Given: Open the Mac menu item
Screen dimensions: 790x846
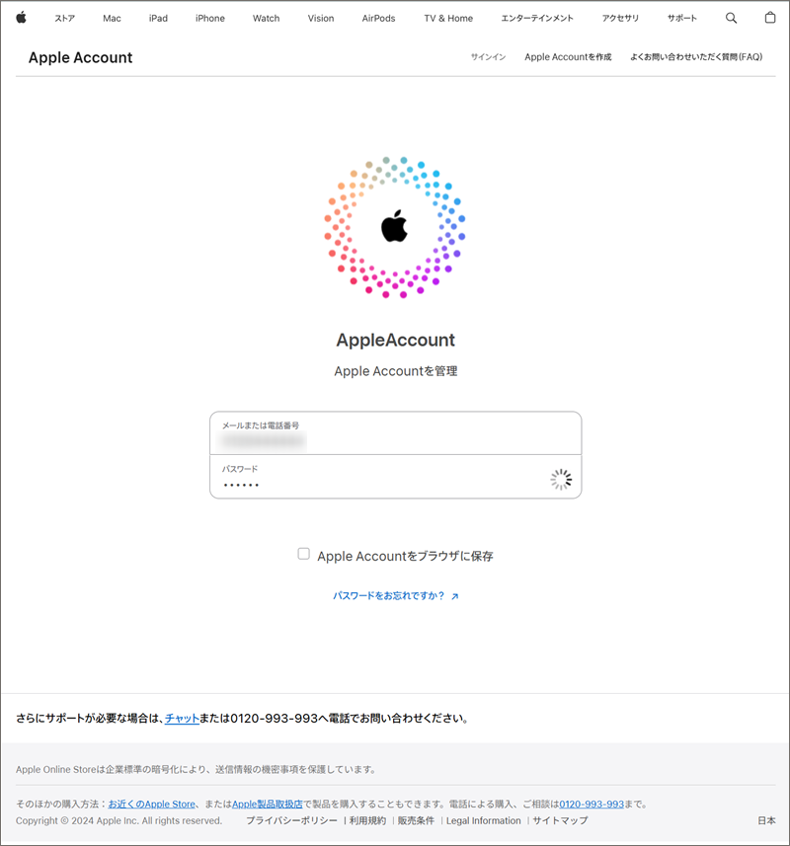Looking at the screenshot, I should pos(112,19).
